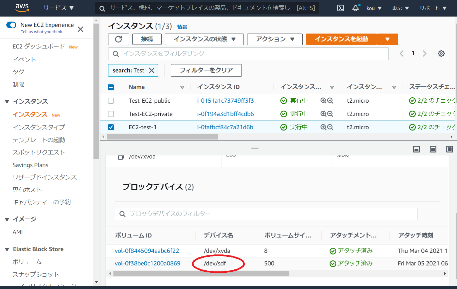Zoom in on Test-EC2-public status
This screenshot has height=289, width=457.
(323, 101)
